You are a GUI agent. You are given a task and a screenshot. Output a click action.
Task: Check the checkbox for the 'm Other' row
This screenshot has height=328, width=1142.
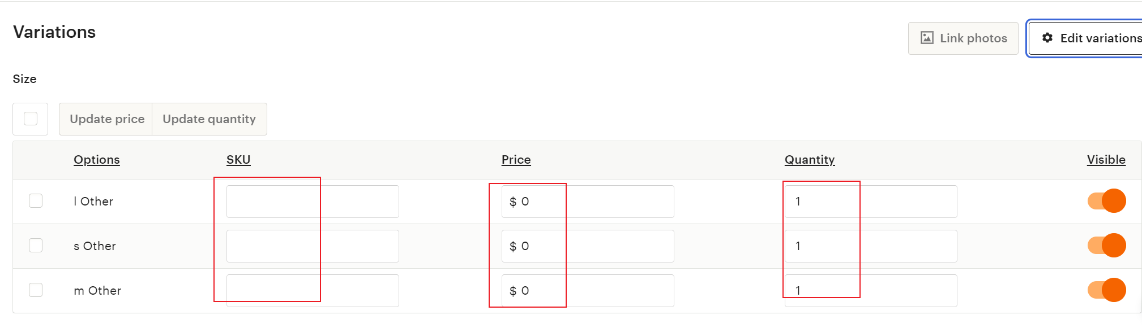coord(35,290)
